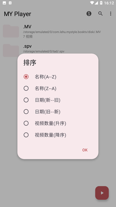Click the .MV folder icon
Image resolution: width=116 pixels, height=207 pixels.
11,31
